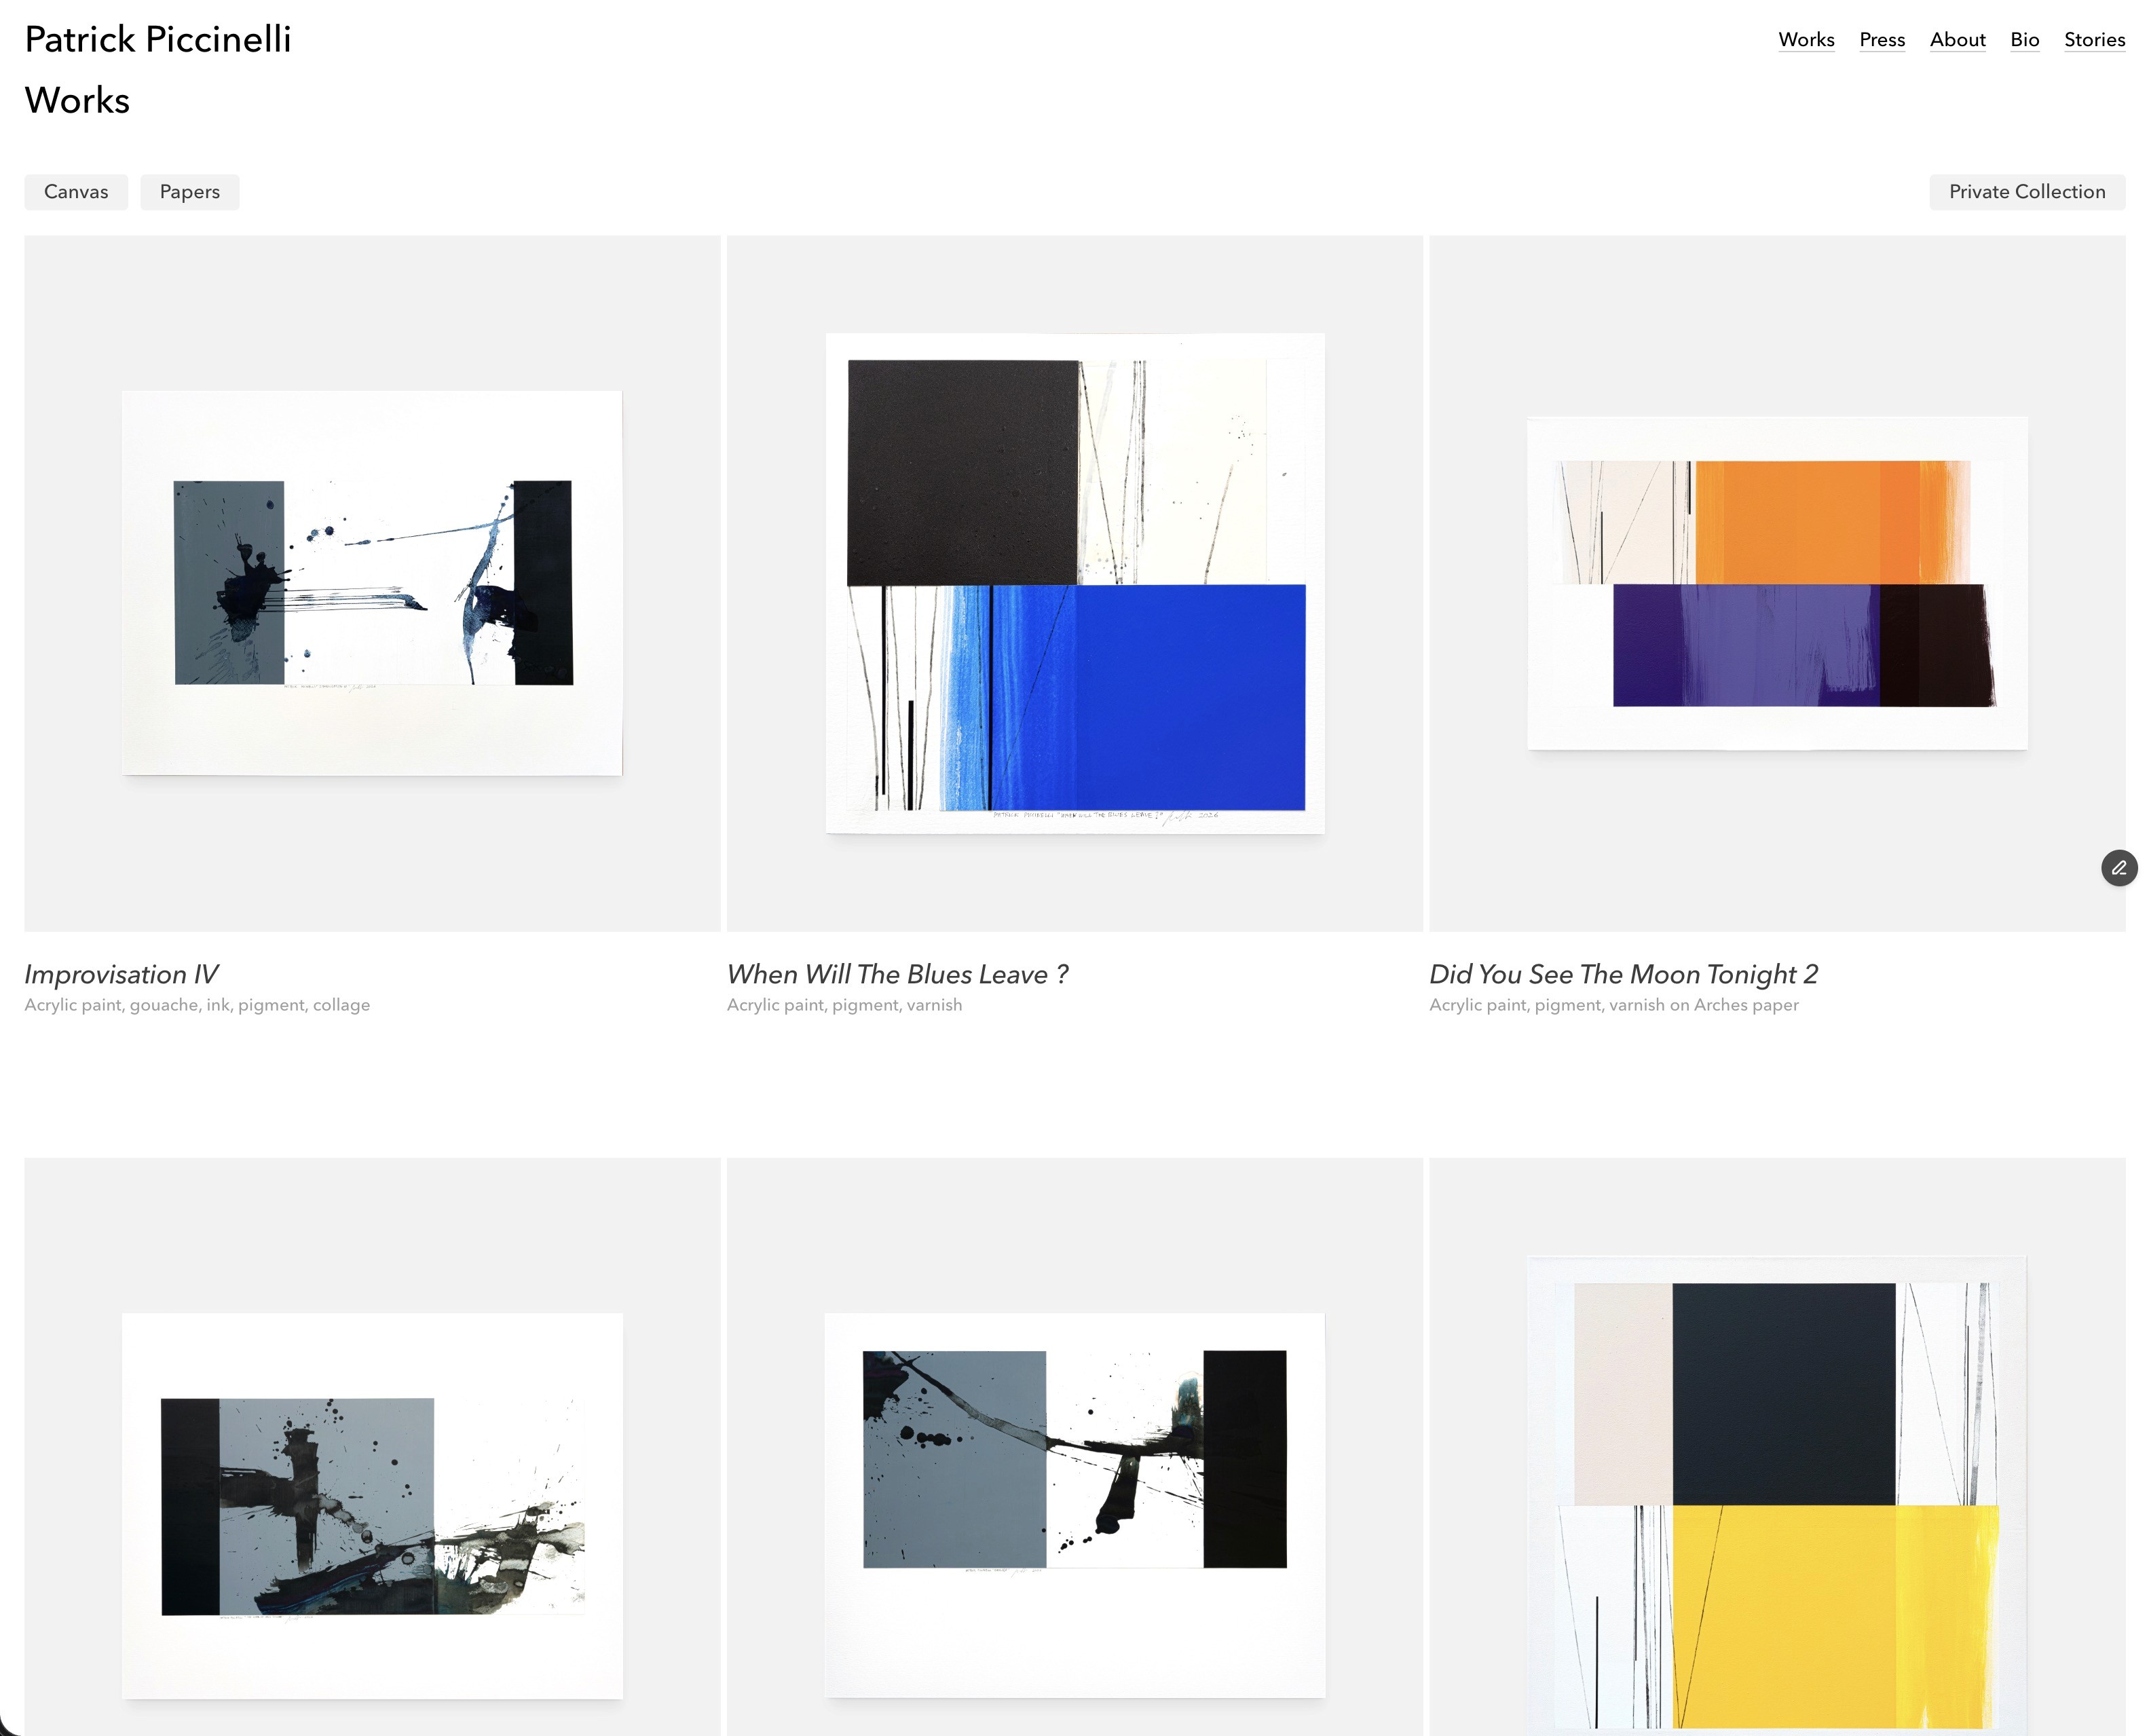The height and width of the screenshot is (1736, 2149).
Task: Open the blue and black artwork thumbnail
Action: 1074,583
